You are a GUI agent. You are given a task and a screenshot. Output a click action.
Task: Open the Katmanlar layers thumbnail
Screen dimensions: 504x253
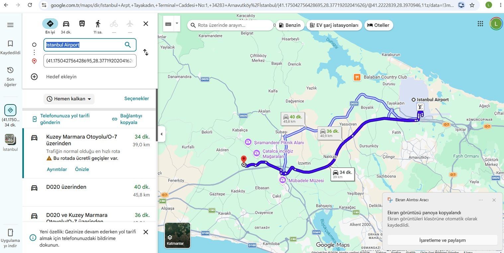[178, 235]
